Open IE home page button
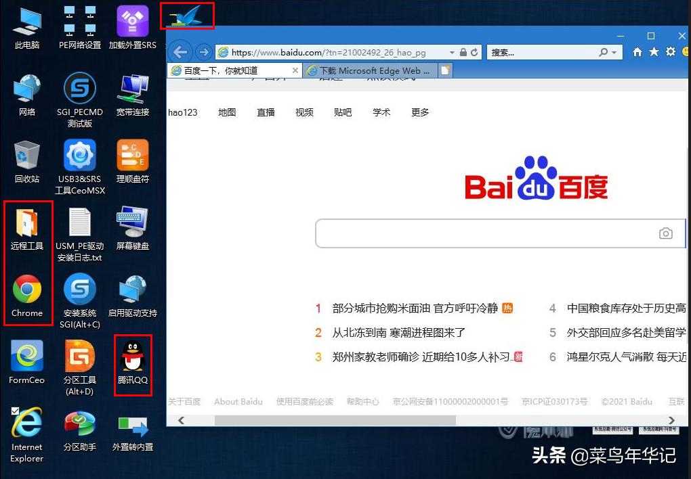The width and height of the screenshot is (691, 479). pyautogui.click(x=637, y=52)
